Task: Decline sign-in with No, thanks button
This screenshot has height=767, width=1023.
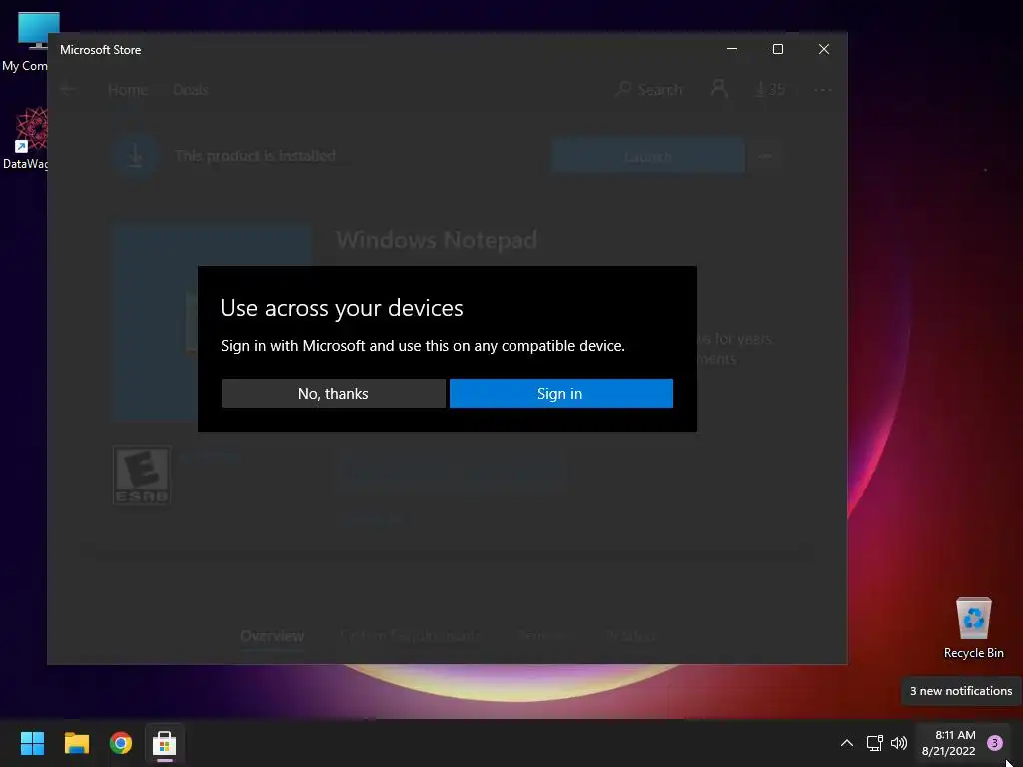Action: coord(334,393)
